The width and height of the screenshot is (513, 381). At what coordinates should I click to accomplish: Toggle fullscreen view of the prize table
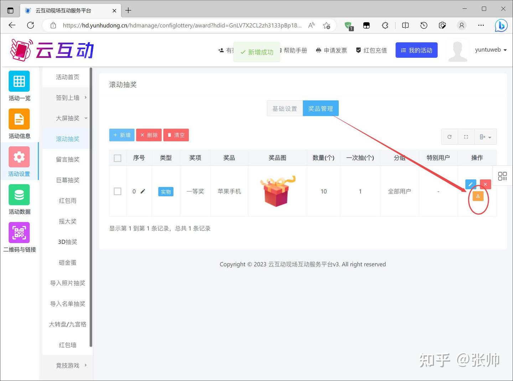pyautogui.click(x=466, y=137)
